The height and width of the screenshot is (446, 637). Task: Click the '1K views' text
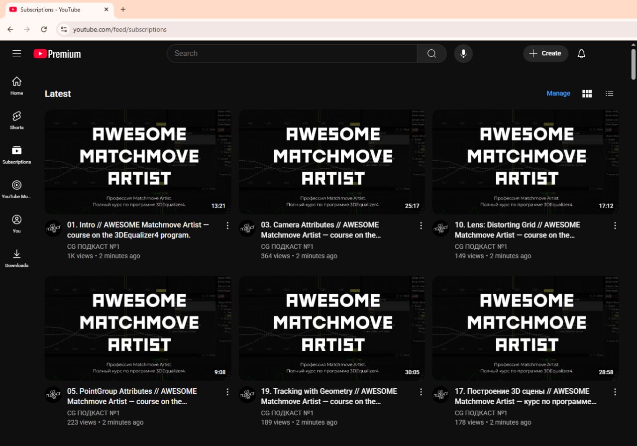[80, 256]
